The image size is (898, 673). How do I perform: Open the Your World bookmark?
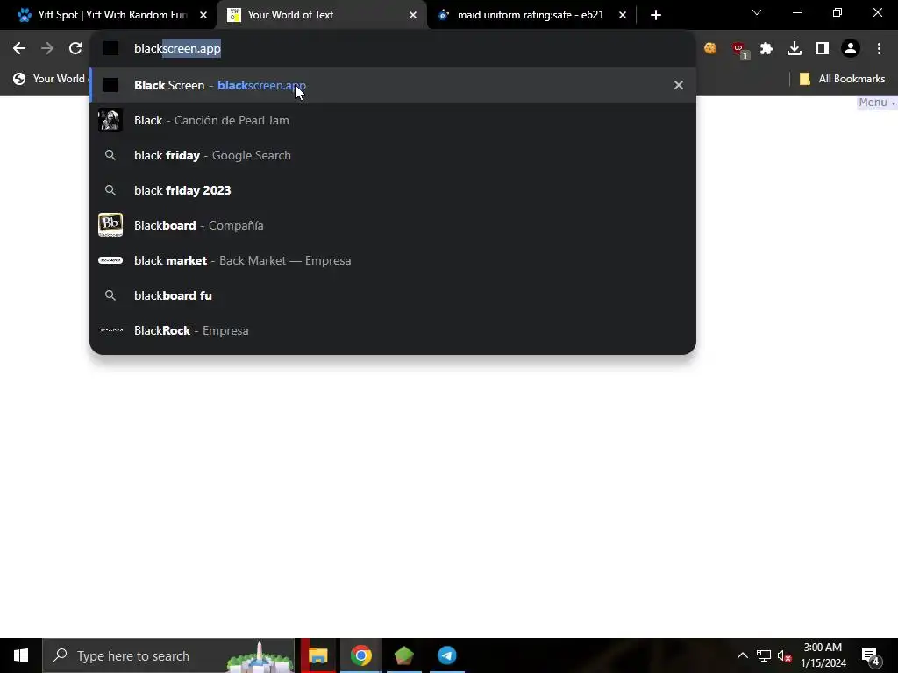[x=50, y=79]
